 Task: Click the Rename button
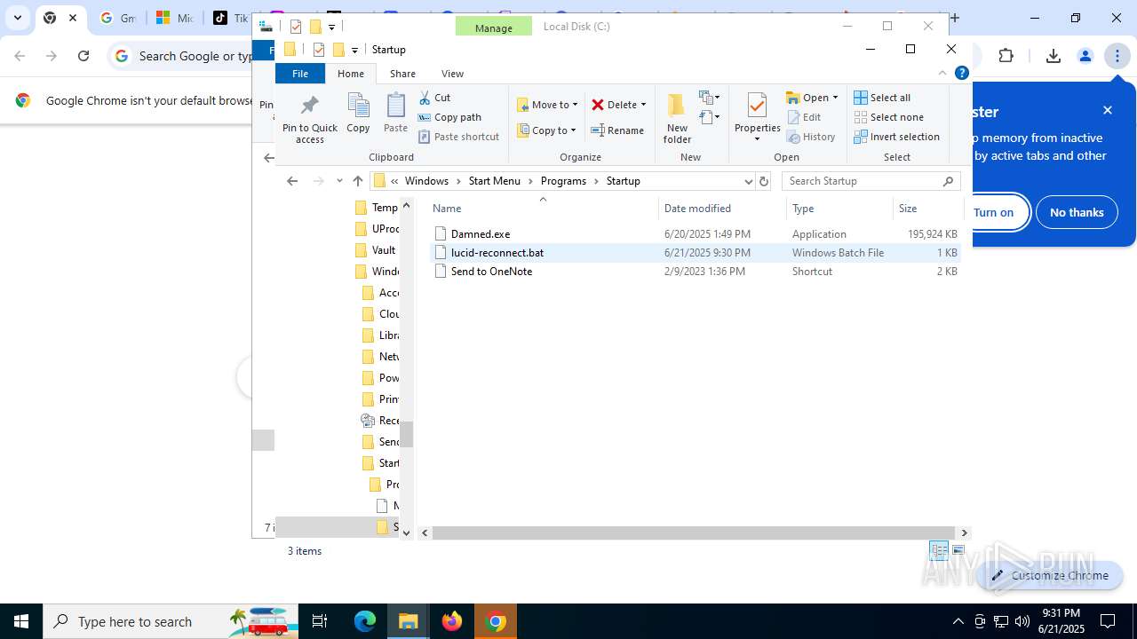click(x=618, y=130)
